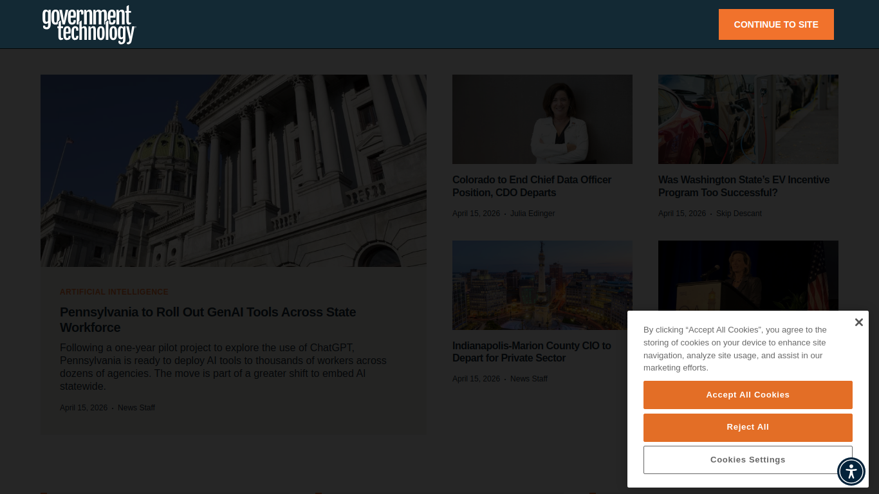
Task: Accept All Cookies
Action: coord(748,395)
